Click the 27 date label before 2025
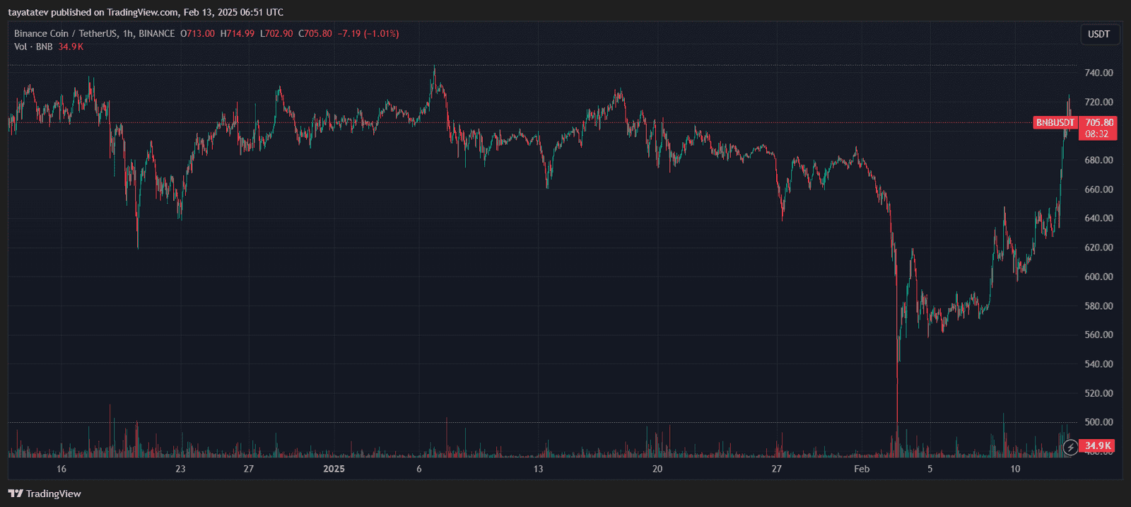 (249, 469)
